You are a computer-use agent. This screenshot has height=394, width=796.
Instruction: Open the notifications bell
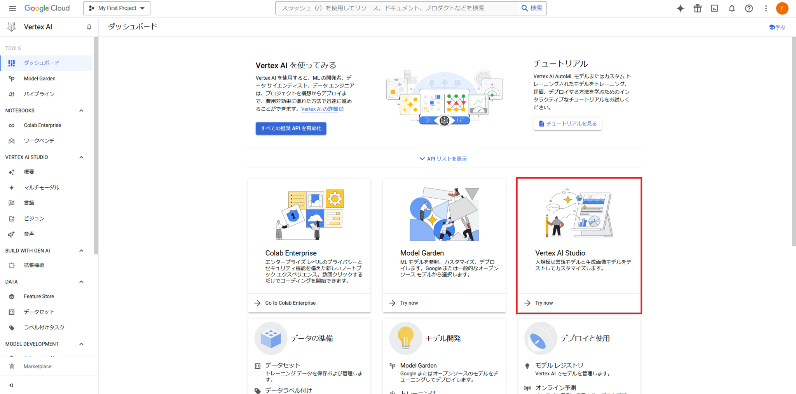(731, 8)
